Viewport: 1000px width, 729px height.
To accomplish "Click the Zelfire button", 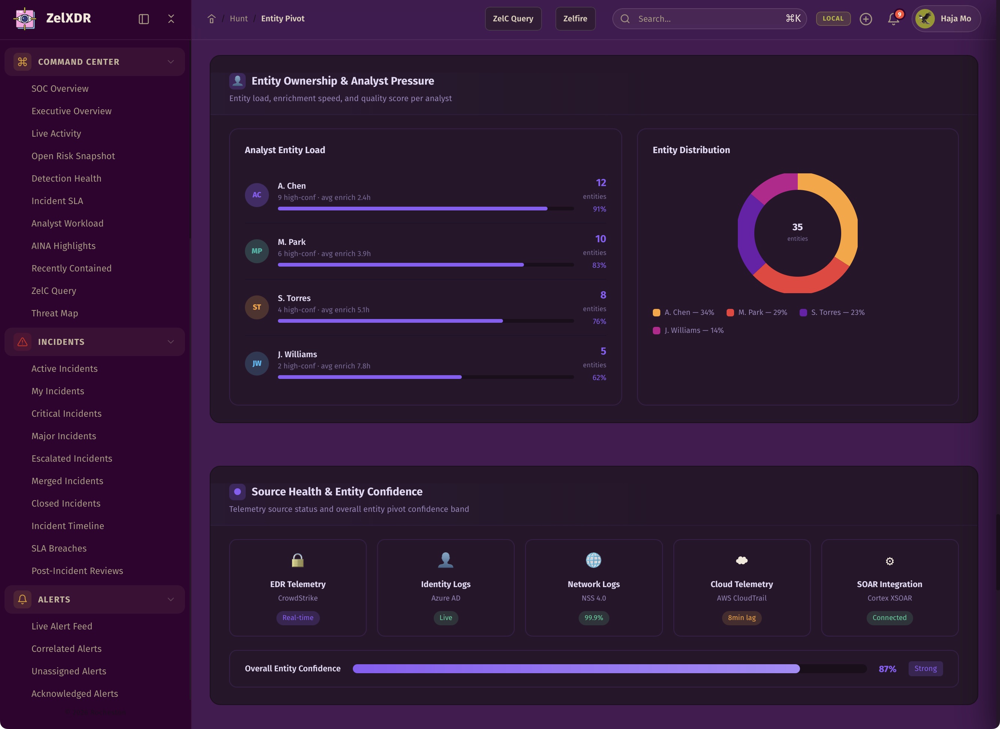I will pyautogui.click(x=575, y=19).
